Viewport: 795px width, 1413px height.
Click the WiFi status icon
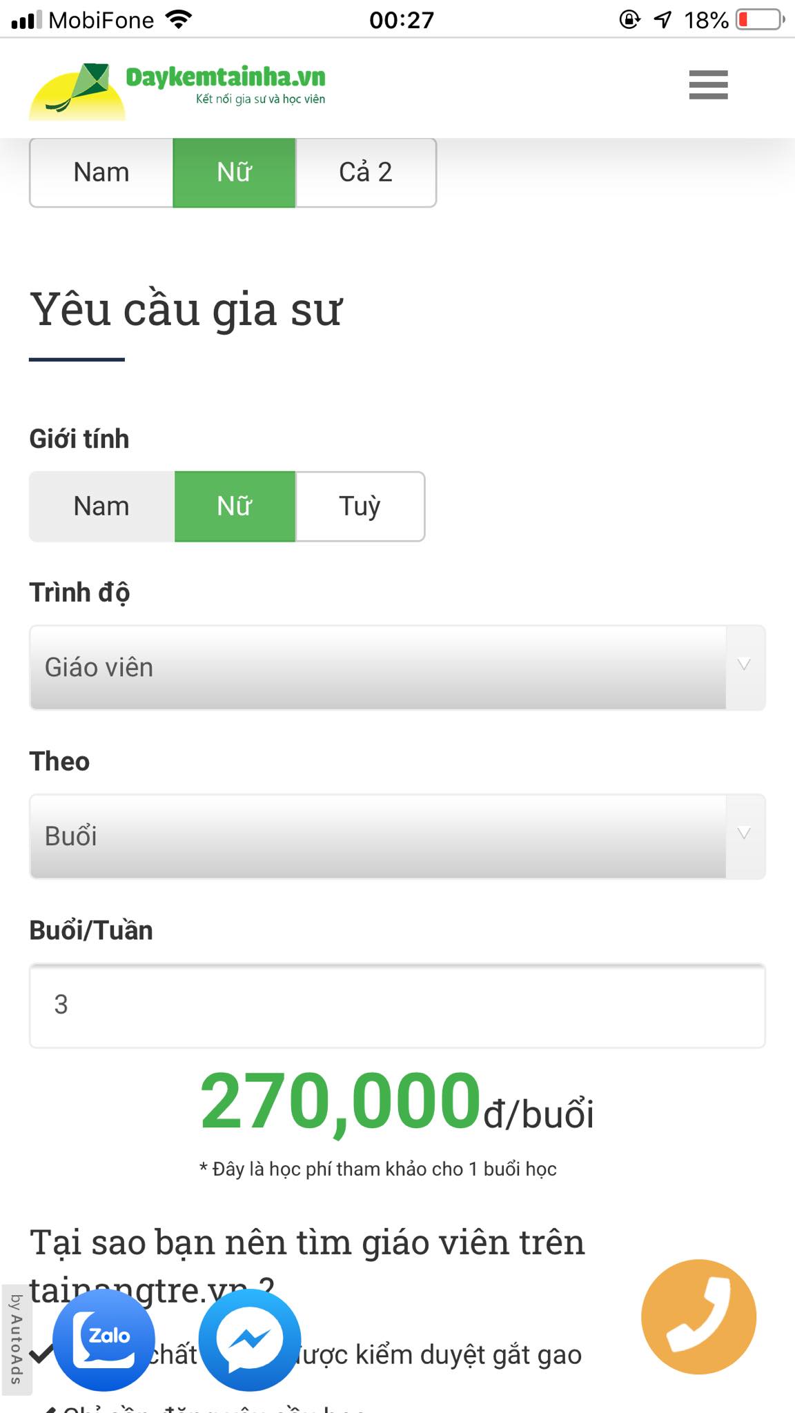pyautogui.click(x=178, y=19)
